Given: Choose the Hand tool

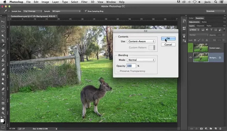Looking at the screenshot, I should [3, 108].
